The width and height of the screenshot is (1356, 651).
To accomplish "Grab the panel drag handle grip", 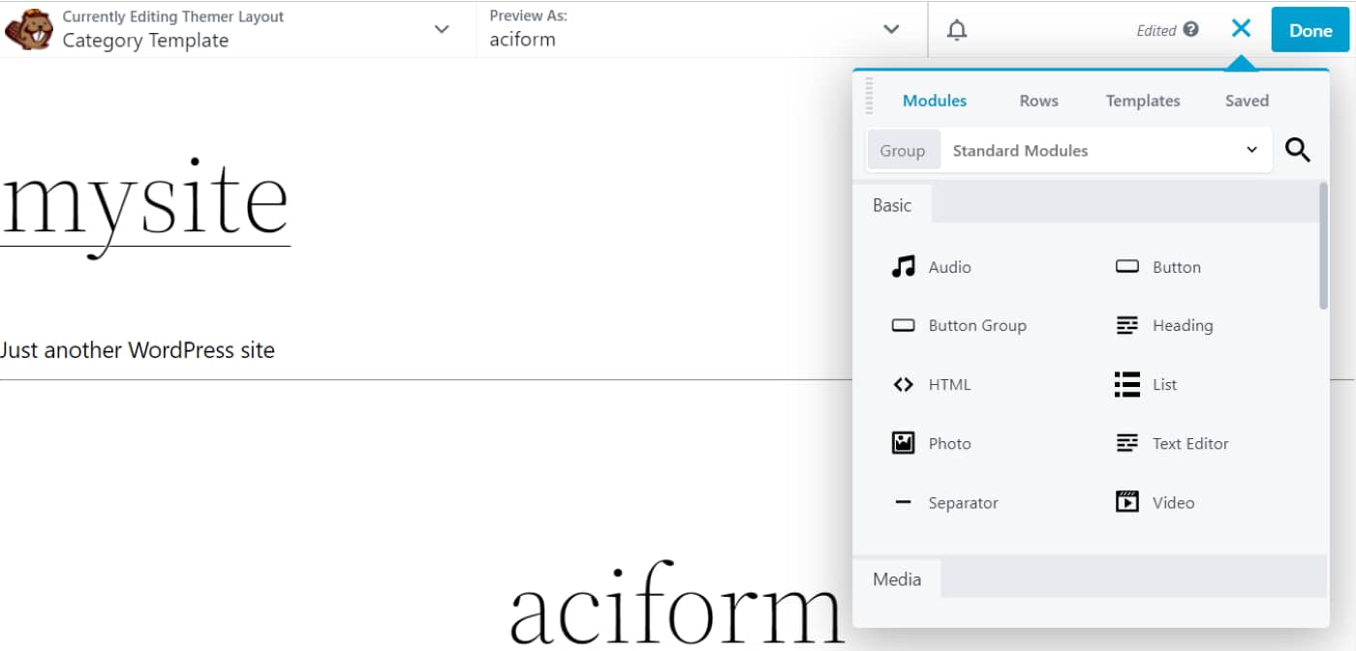I will pyautogui.click(x=869, y=97).
